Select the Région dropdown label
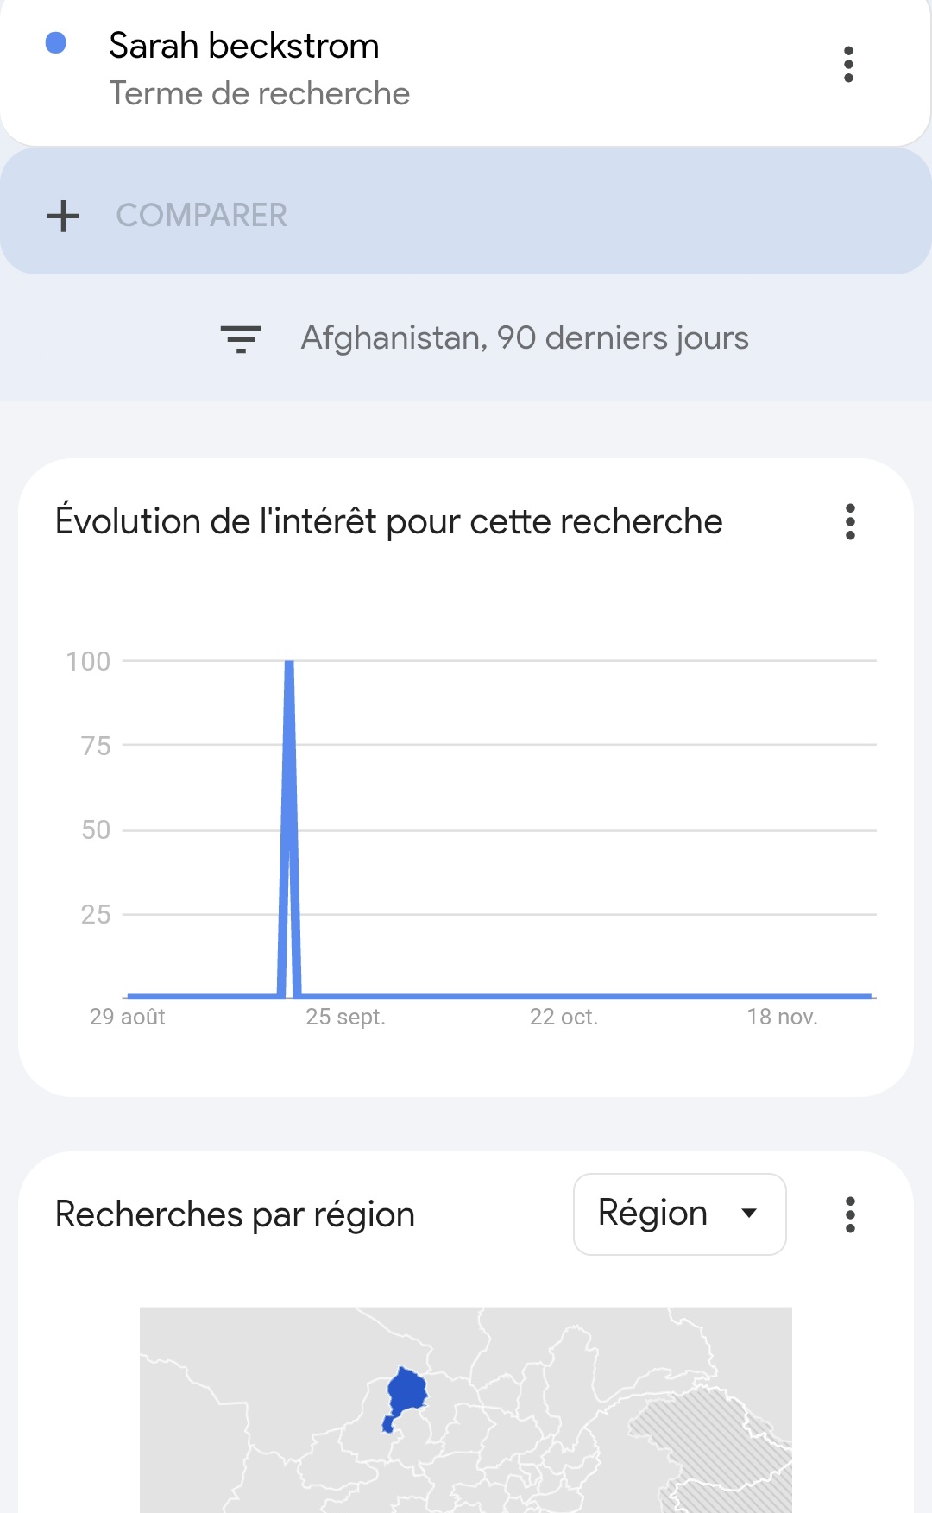Screen dimensions: 932x1513 click(x=652, y=1214)
